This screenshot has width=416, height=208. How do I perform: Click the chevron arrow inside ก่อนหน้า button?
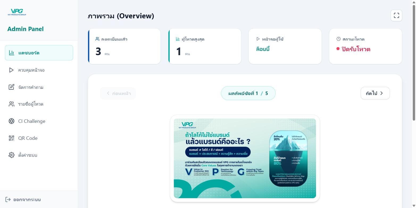pos(108,93)
